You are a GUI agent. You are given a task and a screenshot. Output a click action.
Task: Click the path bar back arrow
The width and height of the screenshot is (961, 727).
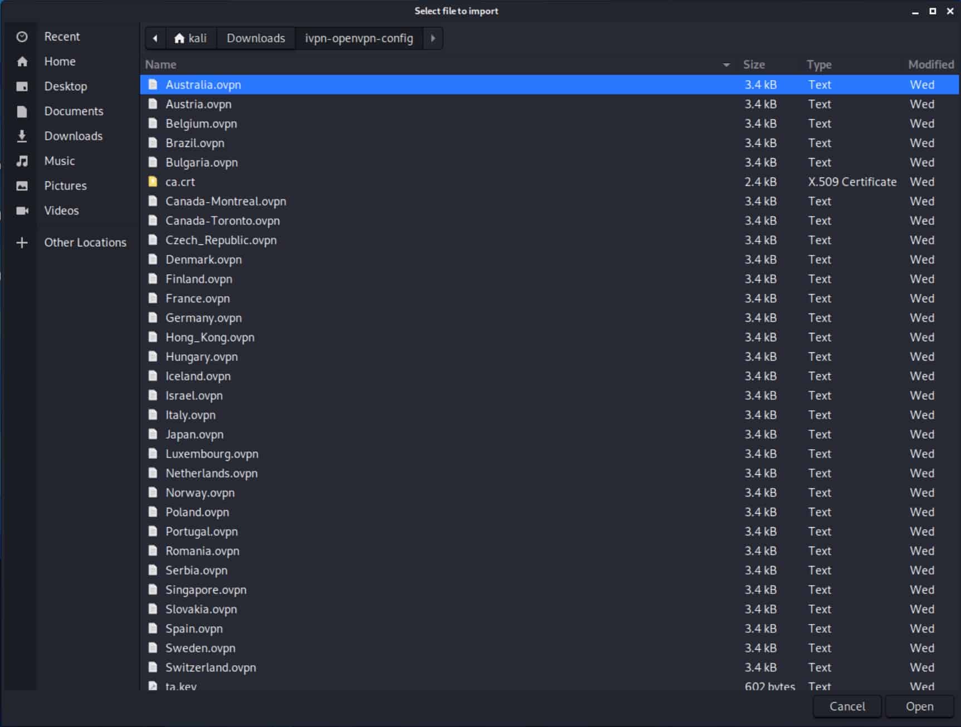pyautogui.click(x=155, y=38)
